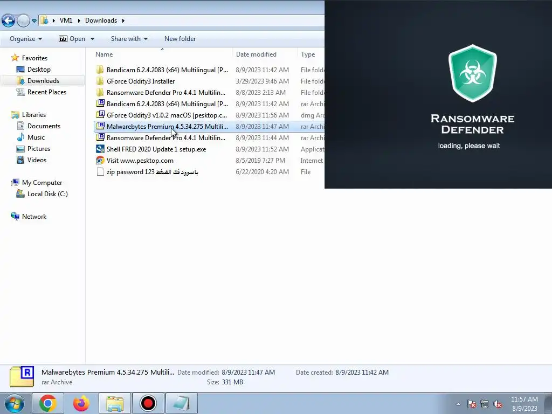
Task: Click the Music note icon
Action: pyautogui.click(x=20, y=137)
